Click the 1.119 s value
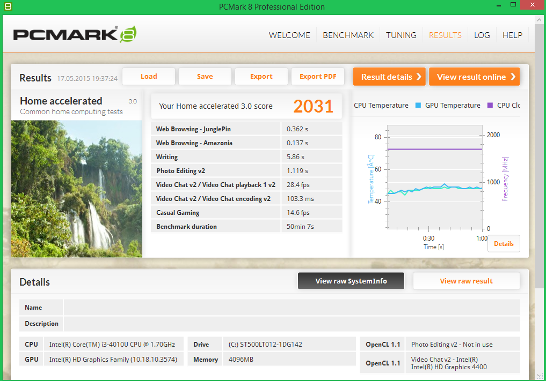The height and width of the screenshot is (381, 546). click(297, 171)
